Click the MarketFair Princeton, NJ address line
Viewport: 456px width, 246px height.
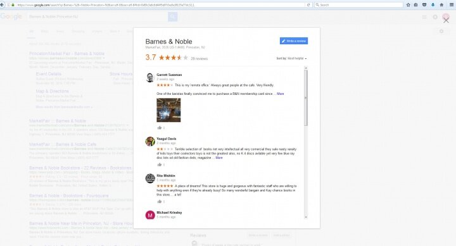tap(175, 47)
